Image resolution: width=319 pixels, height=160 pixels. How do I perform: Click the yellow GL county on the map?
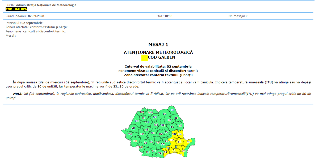[180, 134]
